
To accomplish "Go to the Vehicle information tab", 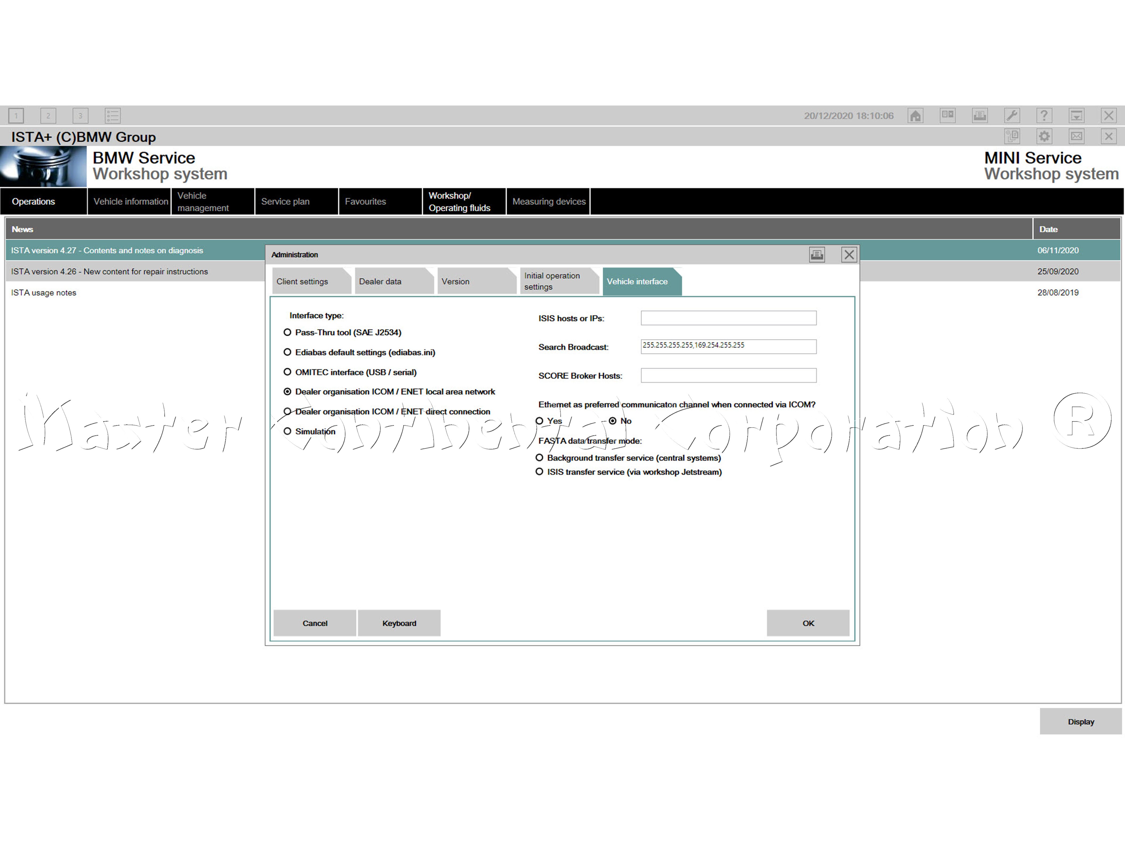I will (129, 201).
